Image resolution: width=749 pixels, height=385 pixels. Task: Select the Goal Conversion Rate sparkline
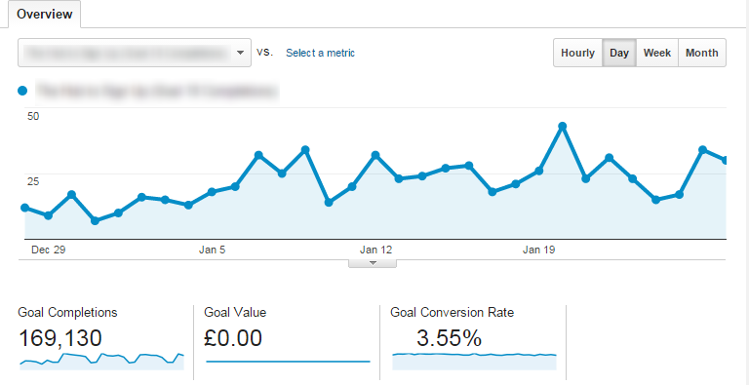click(x=474, y=361)
